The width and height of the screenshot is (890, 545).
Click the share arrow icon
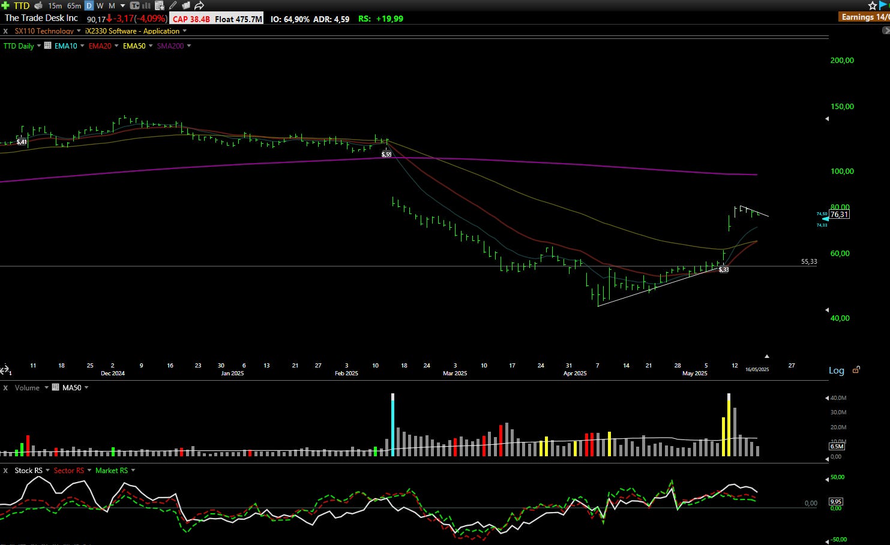coord(199,5)
